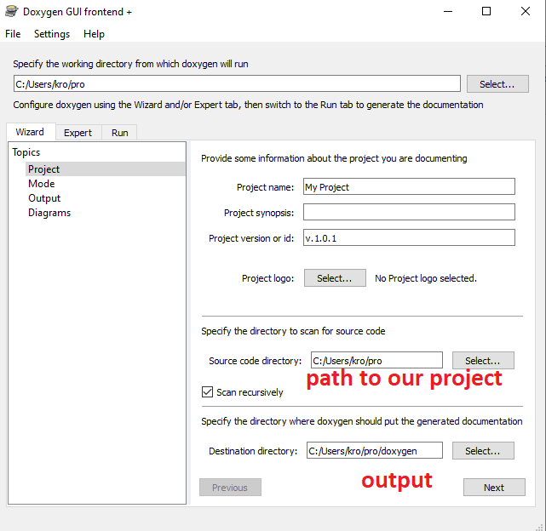Select the Output topic
Image resolution: width=546 pixels, height=531 pixels.
[44, 198]
